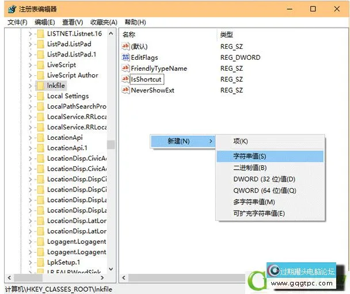Viewport: 350px width, 294px height.
Task: Open the 文件(F) menu
Action: coord(17,22)
